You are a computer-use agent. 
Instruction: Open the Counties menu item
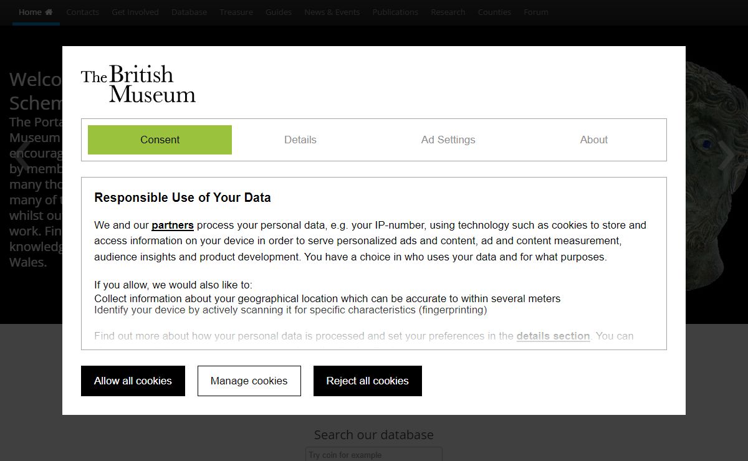pos(494,12)
